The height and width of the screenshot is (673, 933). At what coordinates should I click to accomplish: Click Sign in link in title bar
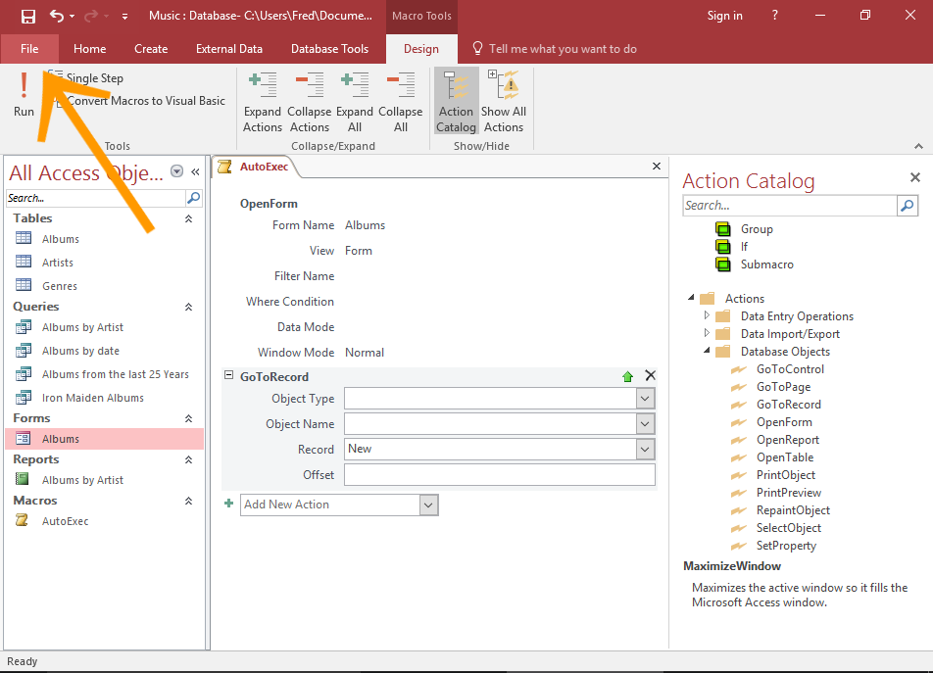coord(724,16)
